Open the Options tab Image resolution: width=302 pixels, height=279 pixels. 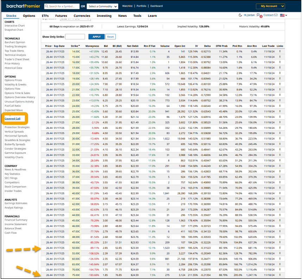click(29, 16)
